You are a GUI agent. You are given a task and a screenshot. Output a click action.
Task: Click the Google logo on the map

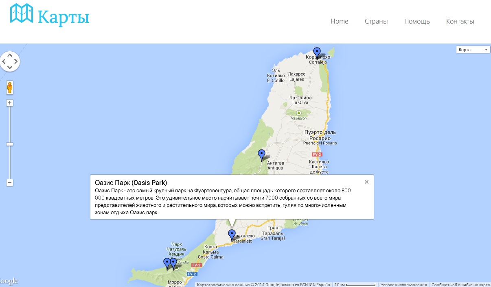(9, 281)
